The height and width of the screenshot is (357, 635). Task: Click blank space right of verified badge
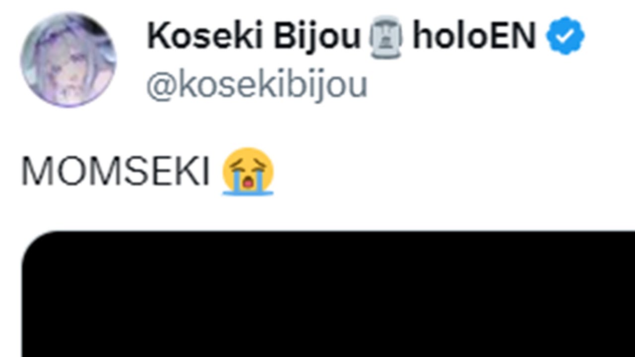610,36
